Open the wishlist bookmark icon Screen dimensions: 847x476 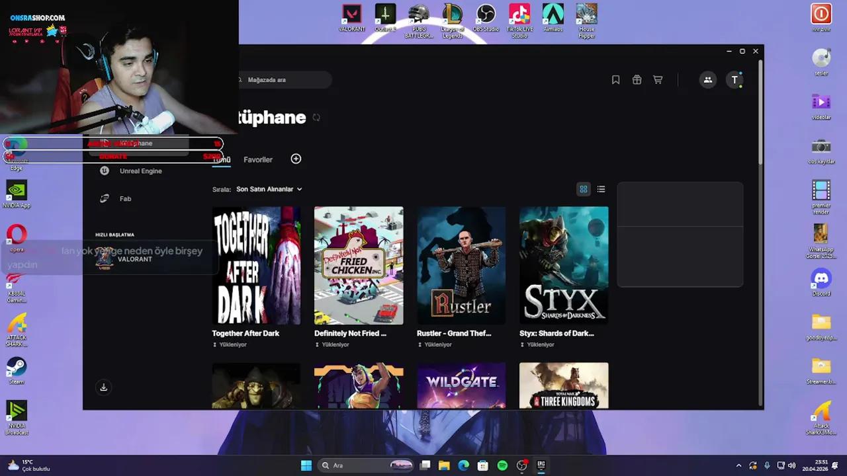615,79
